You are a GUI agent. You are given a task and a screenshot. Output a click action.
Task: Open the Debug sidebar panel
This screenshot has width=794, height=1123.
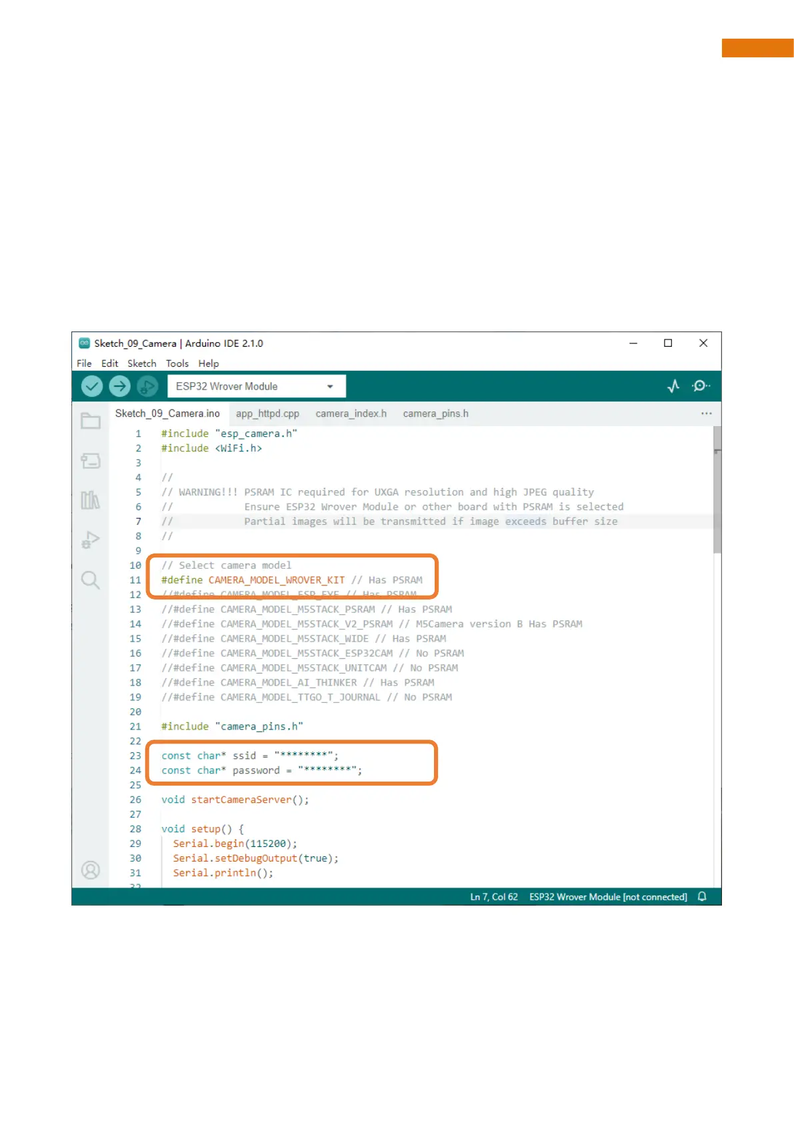pos(91,539)
